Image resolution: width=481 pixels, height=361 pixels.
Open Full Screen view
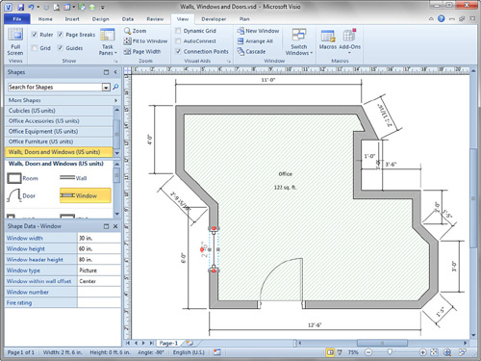pyautogui.click(x=15, y=42)
